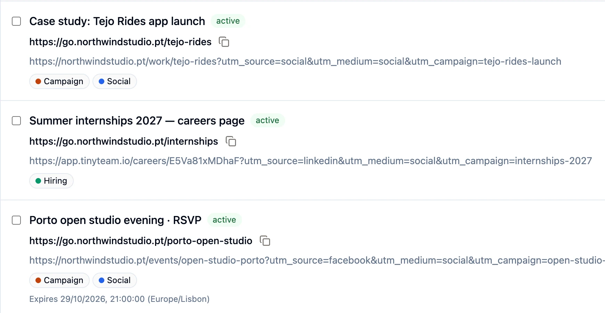Click the Hiring tag on internships link
Image resolution: width=605 pixels, height=313 pixels.
pyautogui.click(x=51, y=181)
